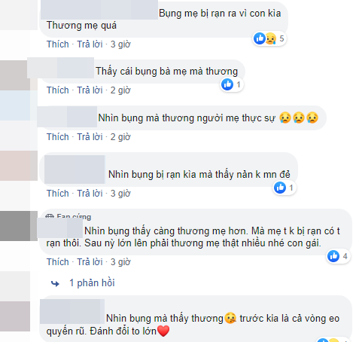
Task: Click the reply arrow icon beside '1 phản hồi'
Action: (x=55, y=284)
